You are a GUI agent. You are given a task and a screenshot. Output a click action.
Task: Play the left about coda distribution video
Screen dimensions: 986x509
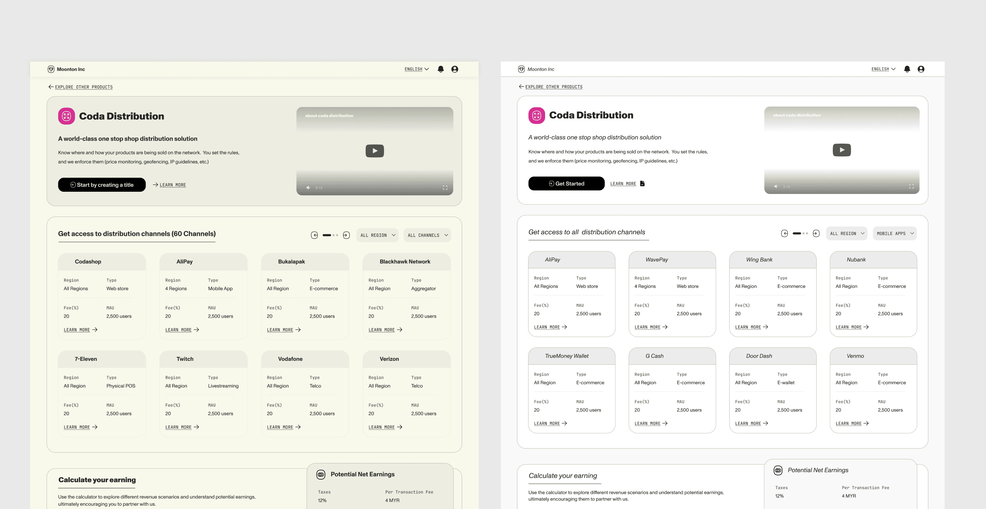[x=375, y=151]
